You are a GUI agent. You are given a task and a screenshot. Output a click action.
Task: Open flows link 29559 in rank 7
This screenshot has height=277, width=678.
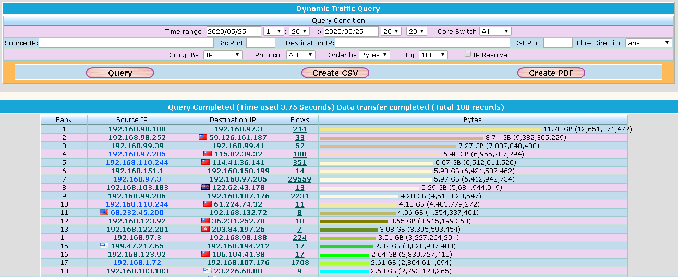click(x=299, y=179)
